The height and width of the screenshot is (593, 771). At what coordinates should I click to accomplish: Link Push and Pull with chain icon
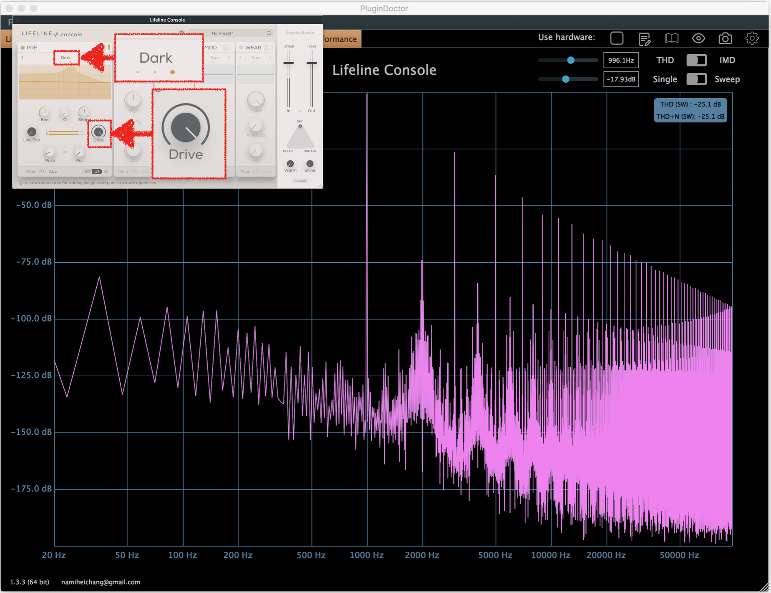[x=65, y=152]
